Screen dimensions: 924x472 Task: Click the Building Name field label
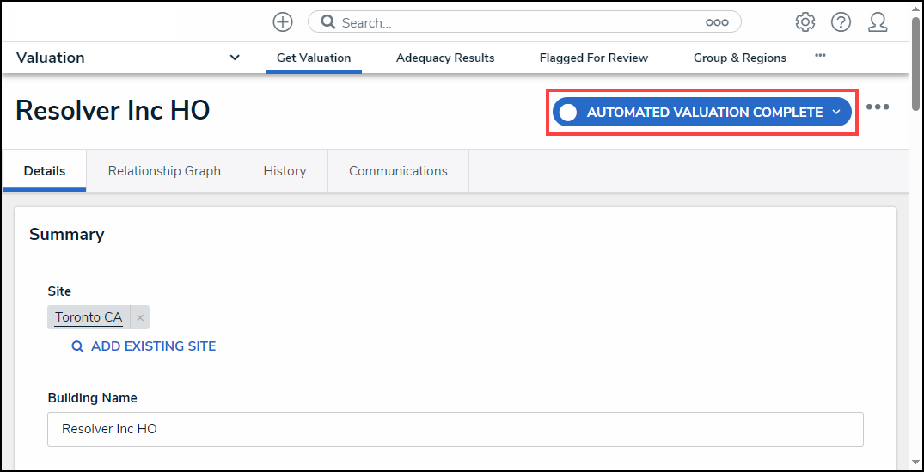coord(92,398)
